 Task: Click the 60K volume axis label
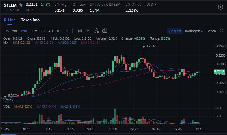tap(218, 108)
